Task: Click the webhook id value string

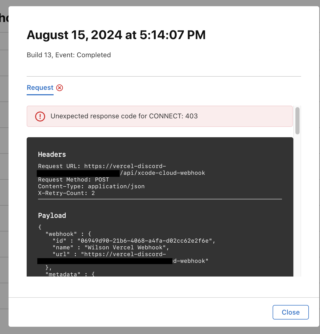Action: pos(145,241)
